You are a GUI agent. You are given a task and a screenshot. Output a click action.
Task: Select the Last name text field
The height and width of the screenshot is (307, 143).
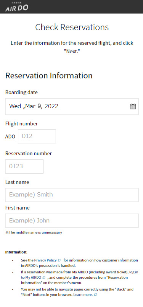pos(72,195)
